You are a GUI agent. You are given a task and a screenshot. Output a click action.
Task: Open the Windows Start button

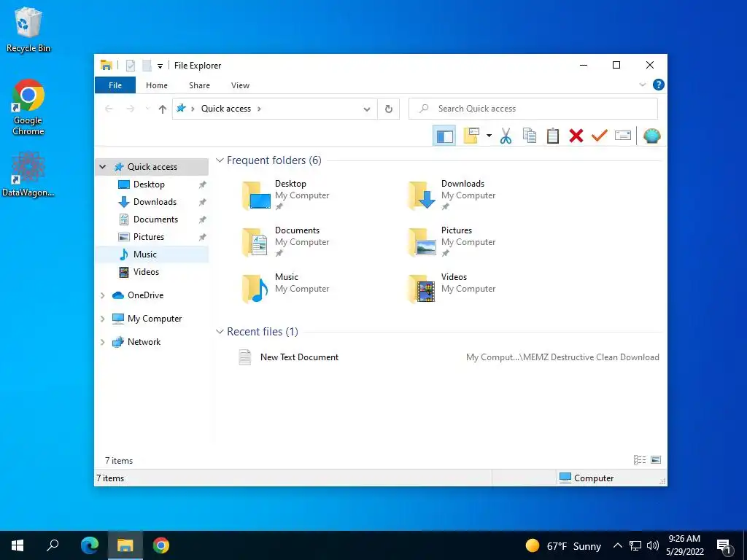tap(18, 545)
